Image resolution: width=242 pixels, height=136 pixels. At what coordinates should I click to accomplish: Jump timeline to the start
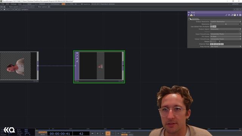(92, 133)
